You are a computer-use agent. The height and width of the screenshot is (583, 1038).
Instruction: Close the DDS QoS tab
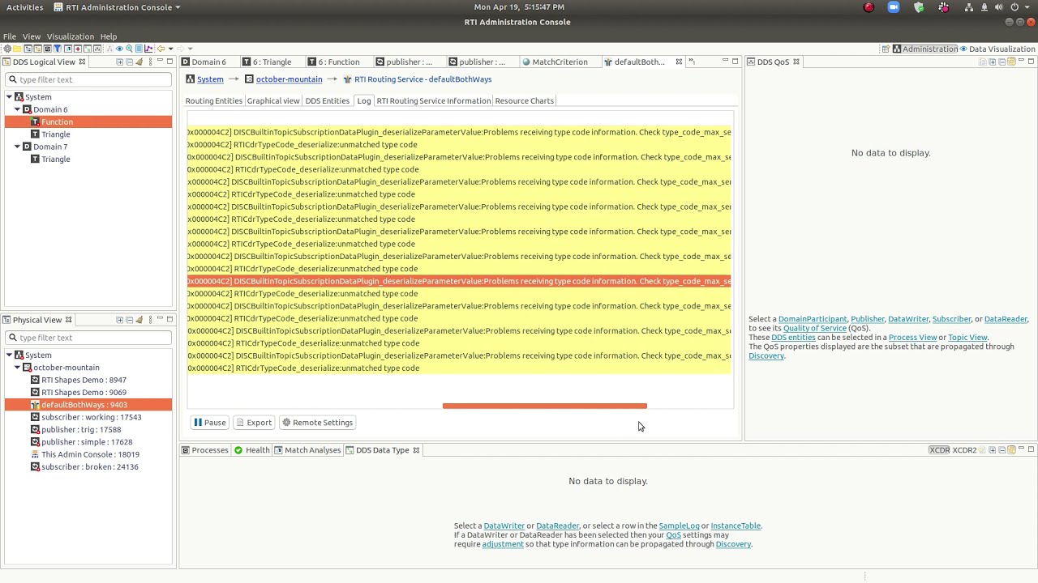click(x=796, y=62)
